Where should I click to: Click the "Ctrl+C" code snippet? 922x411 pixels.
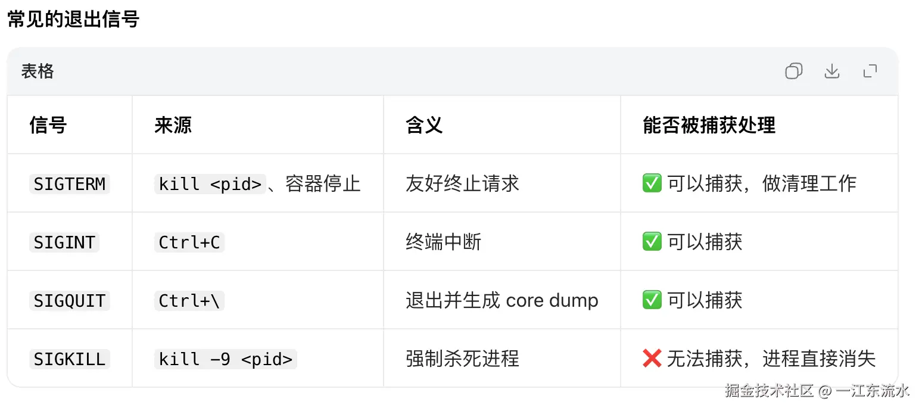(189, 242)
